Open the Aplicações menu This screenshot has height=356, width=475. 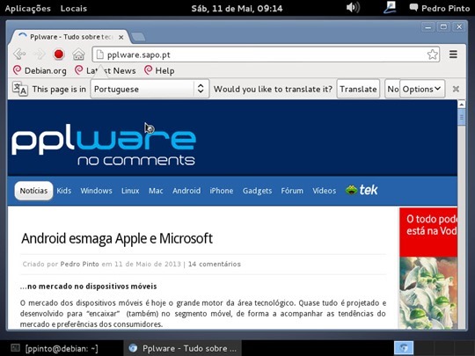[28, 8]
